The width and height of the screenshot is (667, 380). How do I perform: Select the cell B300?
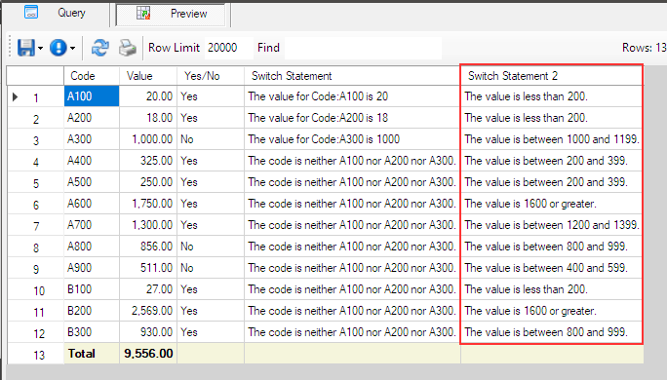[x=92, y=332]
